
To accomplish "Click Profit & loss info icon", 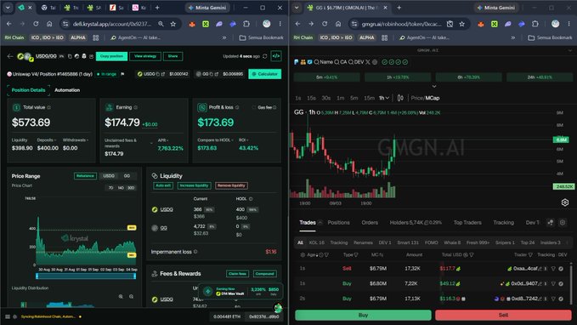I will coord(237,107).
